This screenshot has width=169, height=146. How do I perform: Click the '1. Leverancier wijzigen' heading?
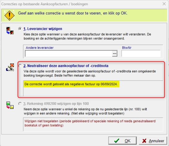(43, 29)
